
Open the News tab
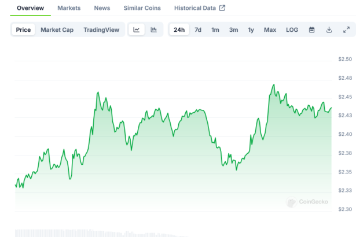(x=102, y=8)
